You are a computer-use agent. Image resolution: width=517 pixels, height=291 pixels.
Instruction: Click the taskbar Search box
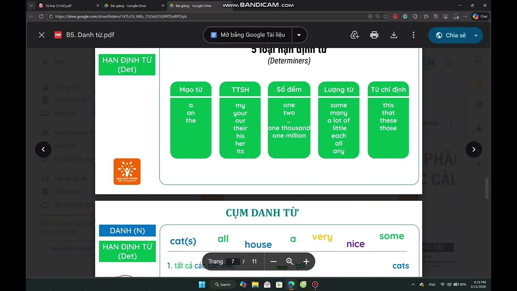tap(223, 285)
